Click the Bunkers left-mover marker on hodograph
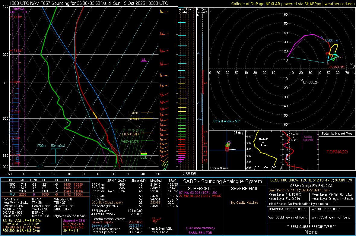 point(322,38)
